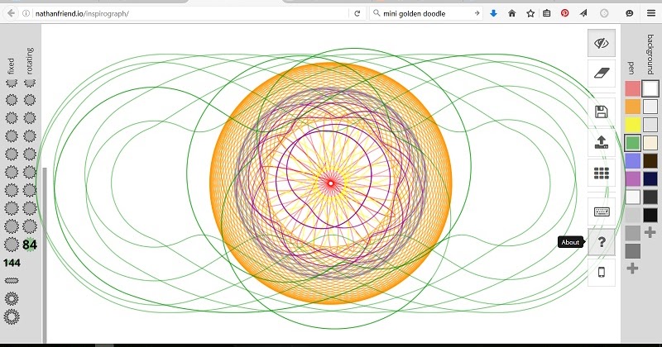Open the About question mark button
The width and height of the screenshot is (662, 347).
602,242
